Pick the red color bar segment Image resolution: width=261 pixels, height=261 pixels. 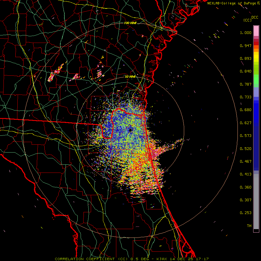(x=256, y=43)
